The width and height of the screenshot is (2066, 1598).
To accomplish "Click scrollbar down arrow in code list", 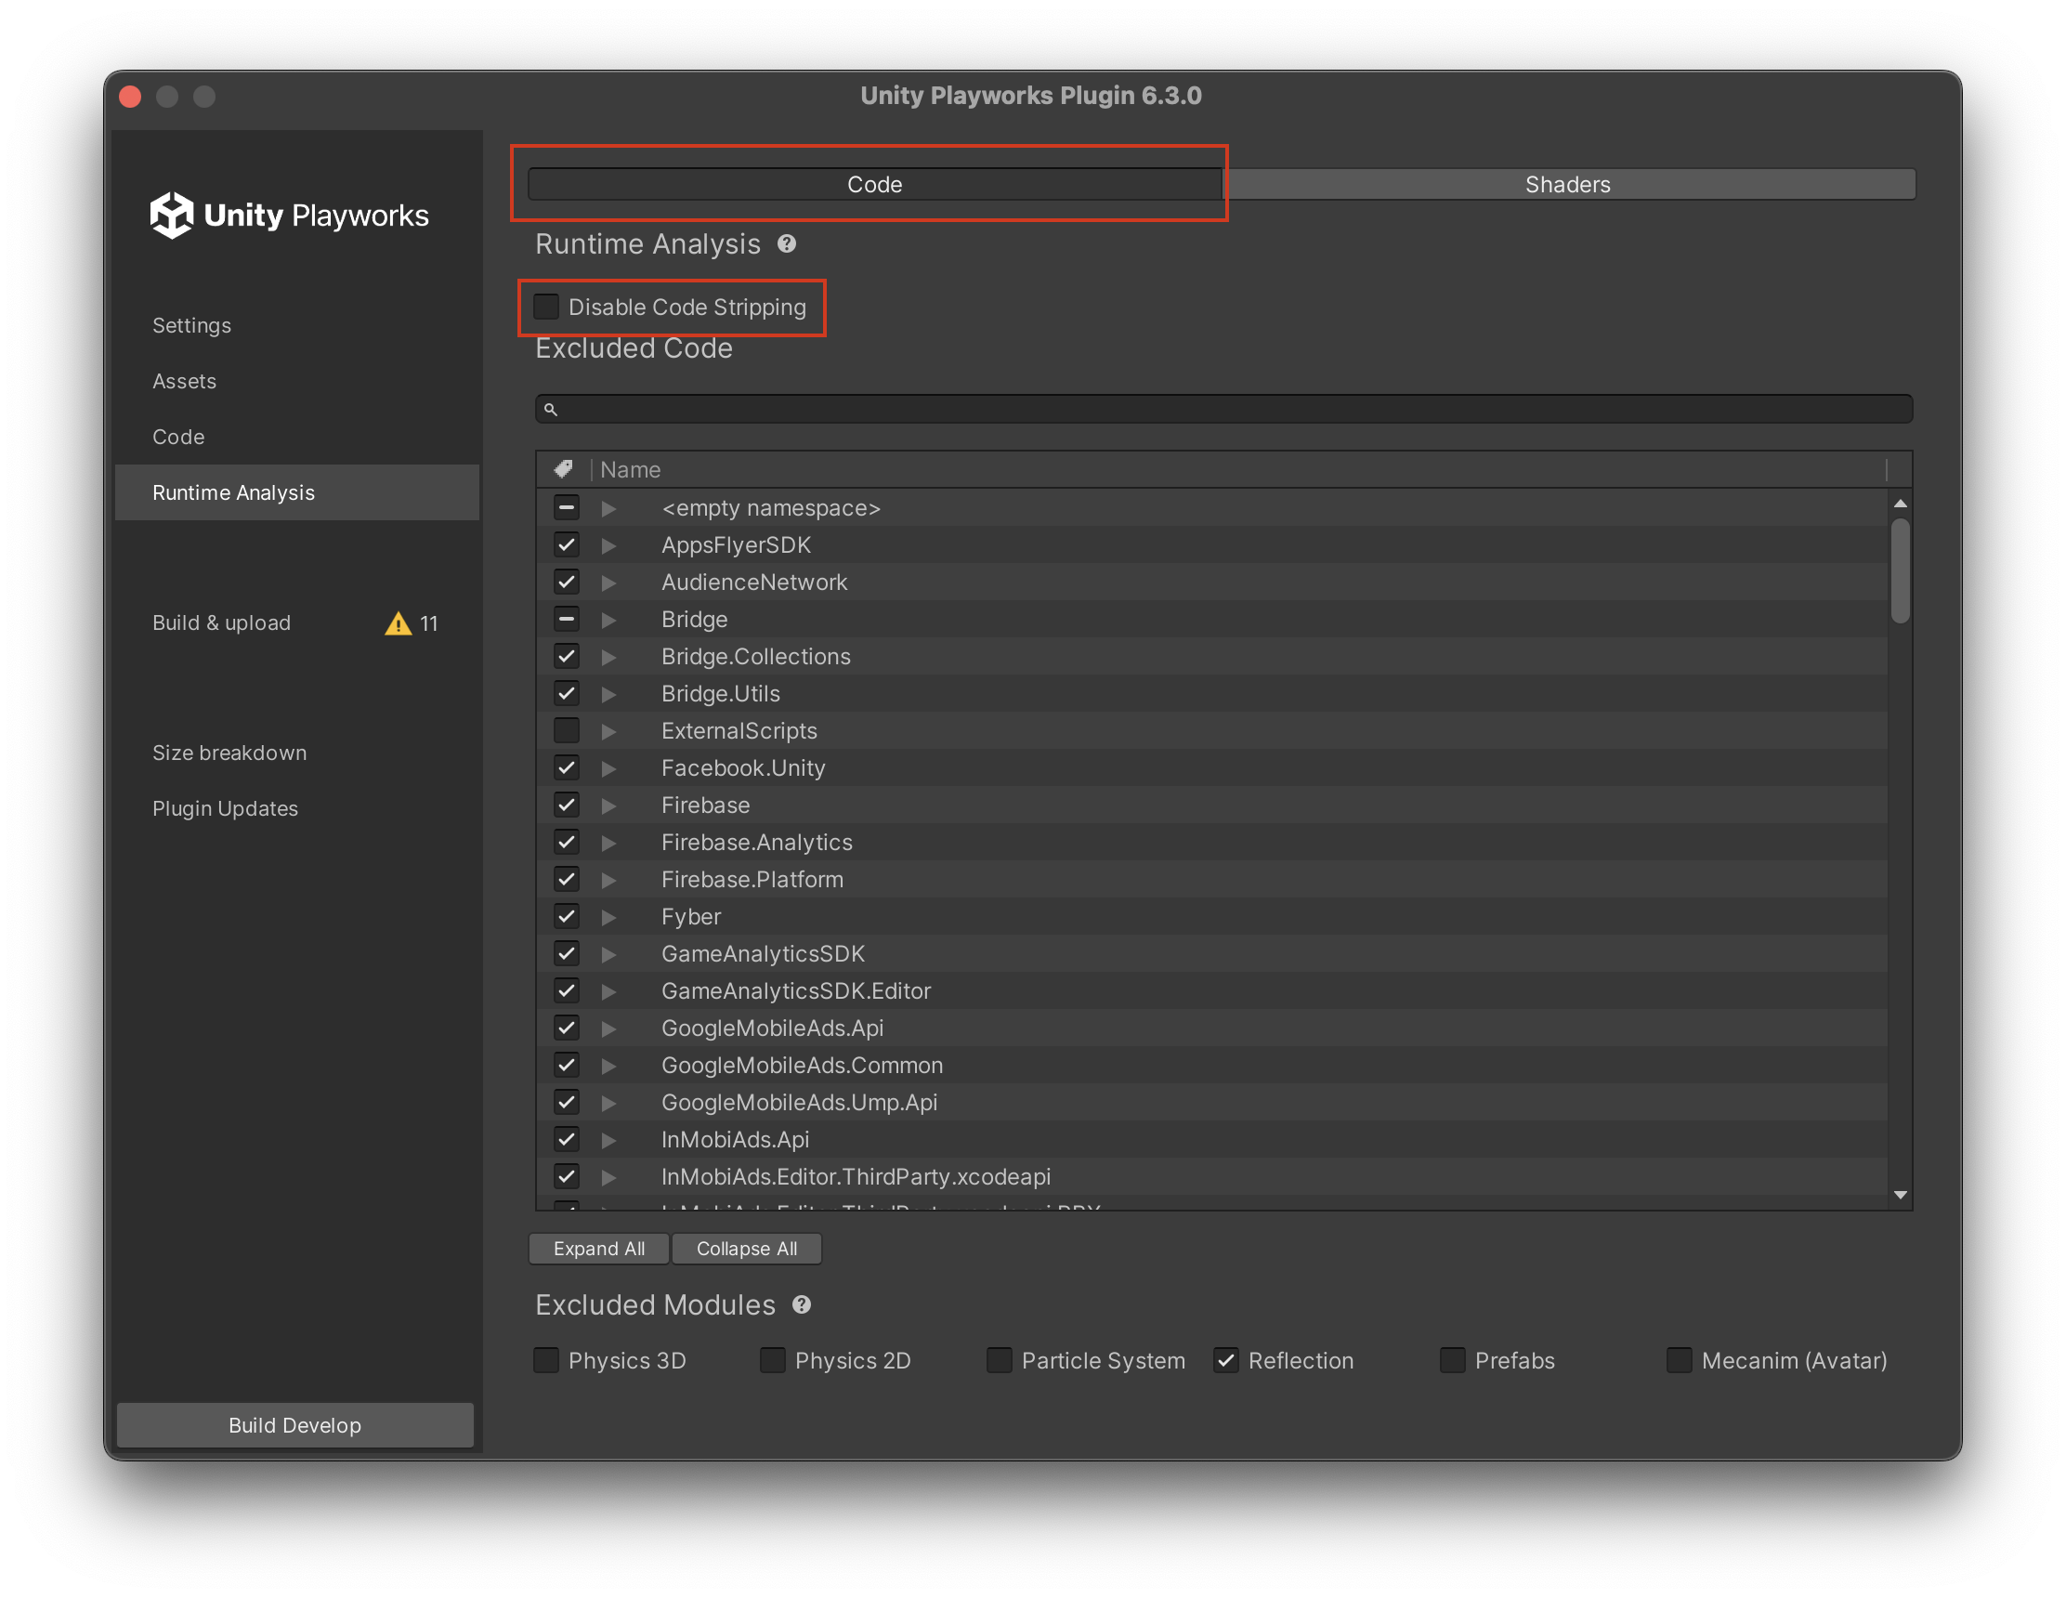I will [1900, 1196].
